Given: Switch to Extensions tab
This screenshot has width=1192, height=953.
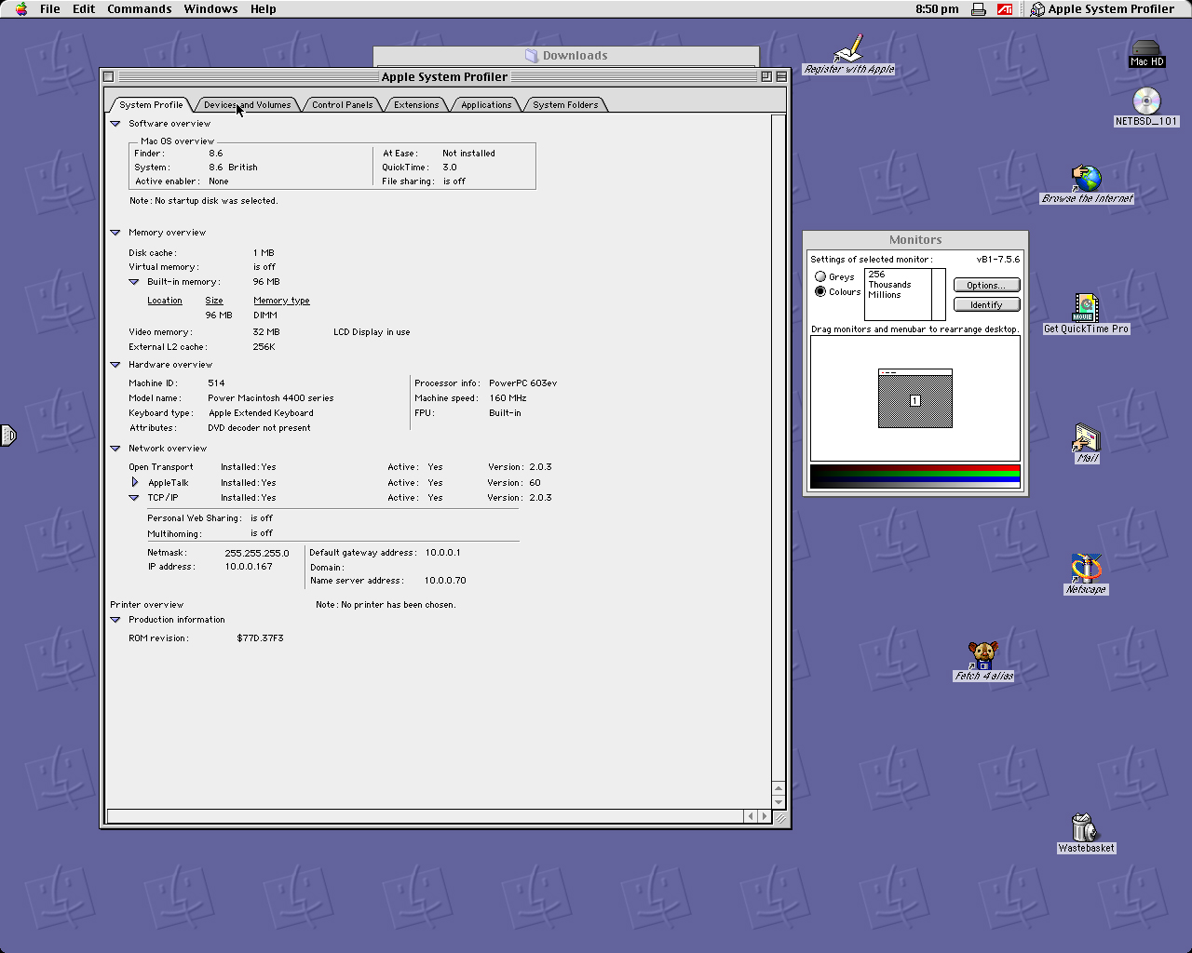Looking at the screenshot, I should pyautogui.click(x=416, y=105).
